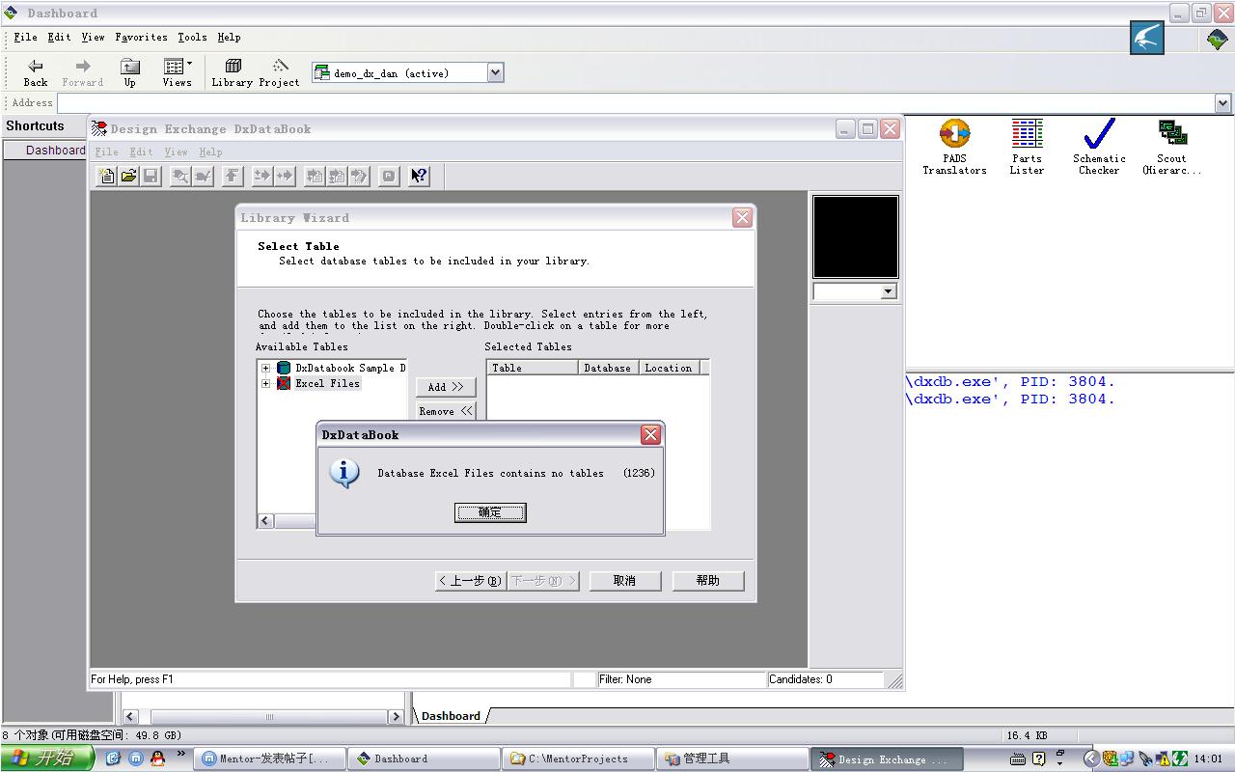1235x772 pixels.
Task: Open the Help menu in DxDataBook window
Action: 210,152
